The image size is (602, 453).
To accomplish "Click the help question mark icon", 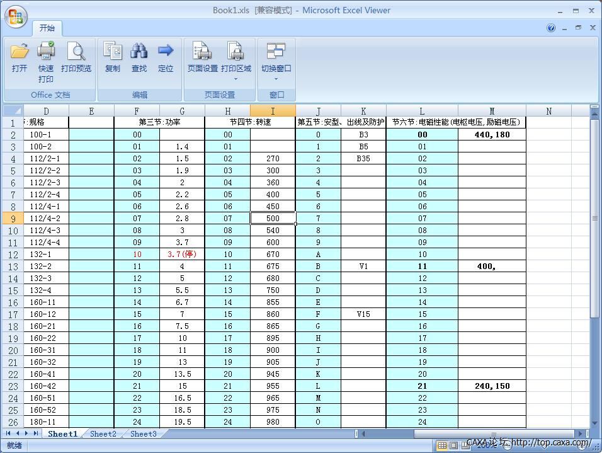I will [x=551, y=28].
